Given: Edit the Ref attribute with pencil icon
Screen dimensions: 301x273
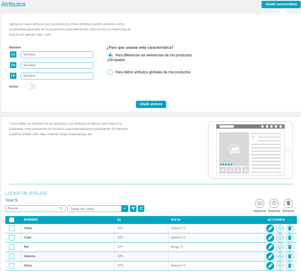Looking at the screenshot, I should point(270,247).
